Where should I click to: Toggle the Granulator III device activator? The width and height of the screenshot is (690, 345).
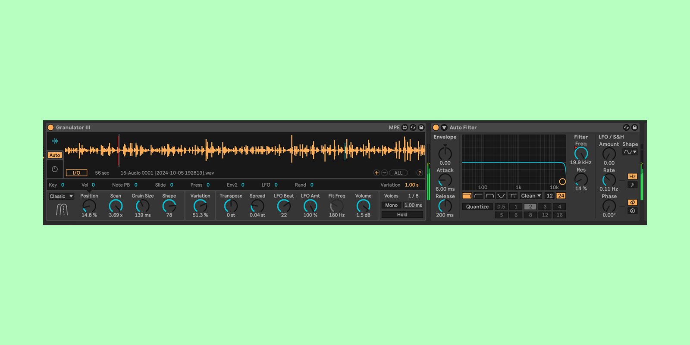click(50, 127)
